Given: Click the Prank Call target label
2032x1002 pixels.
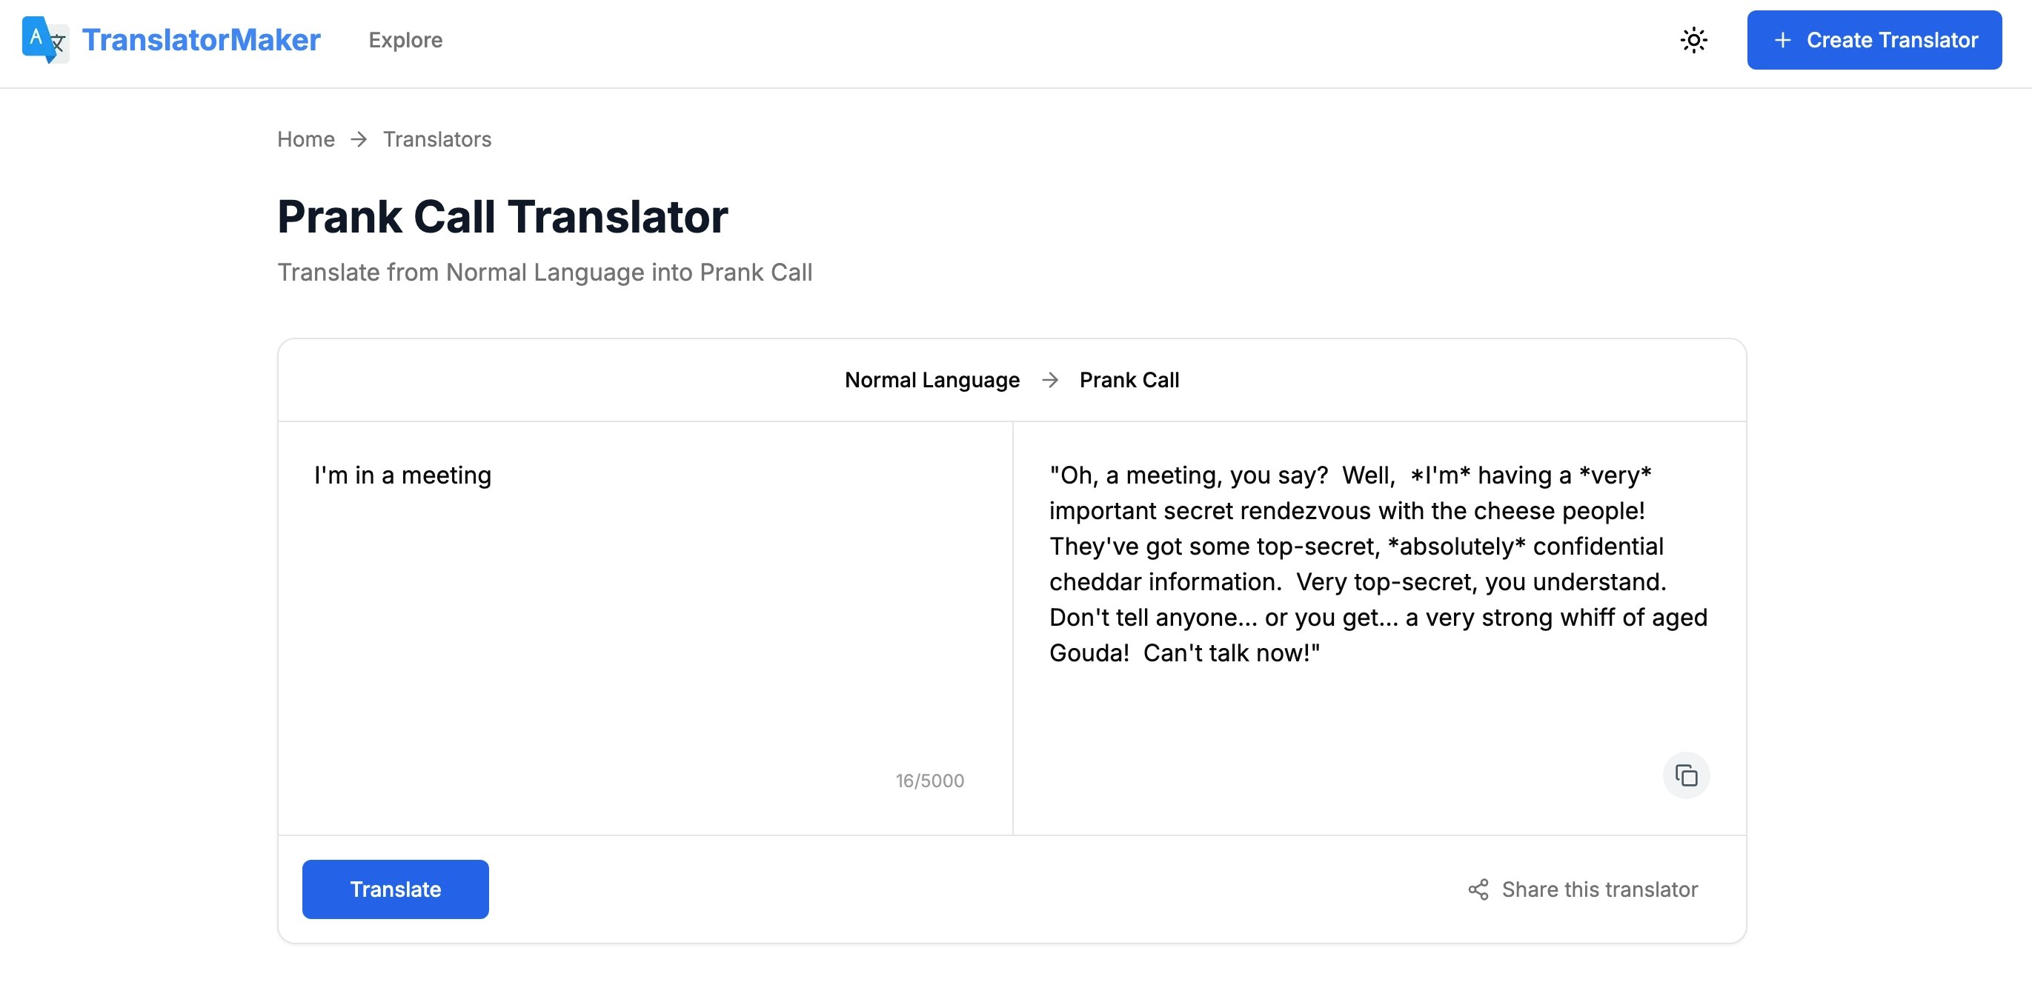Looking at the screenshot, I should (1129, 380).
